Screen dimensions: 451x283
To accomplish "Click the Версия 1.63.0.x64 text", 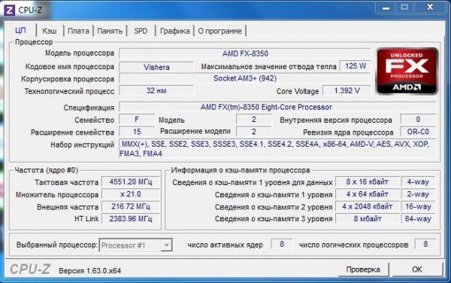I will point(89,271).
